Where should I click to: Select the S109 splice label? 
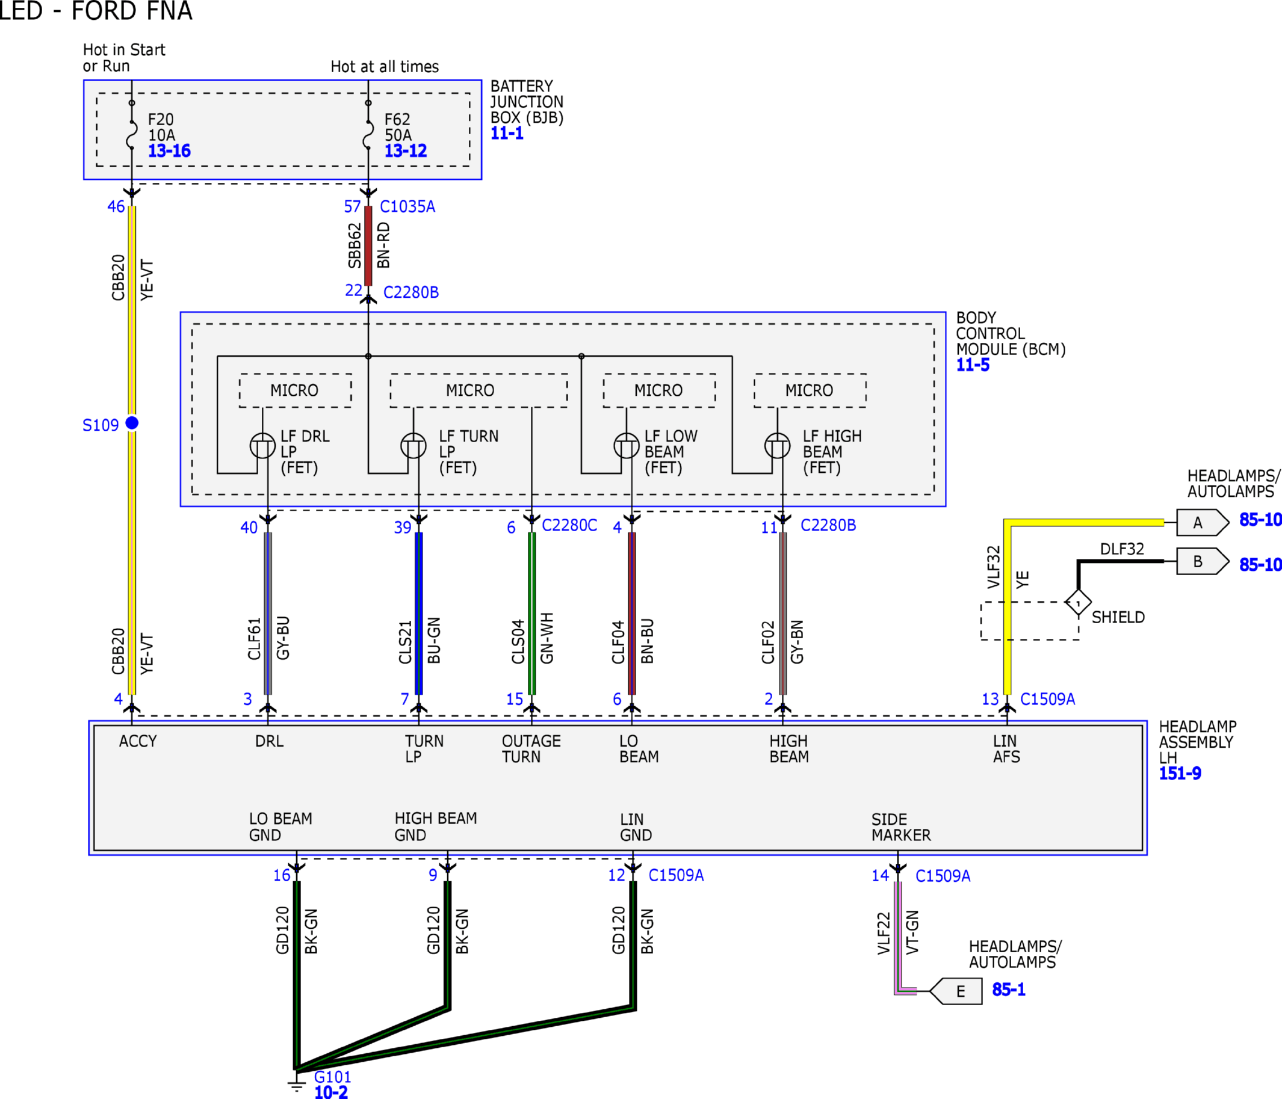click(x=101, y=425)
